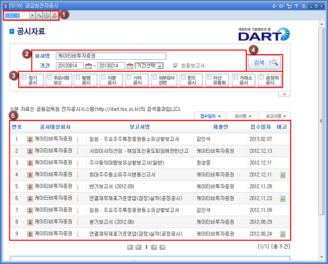This screenshot has height=264, width=328.
Task: Go to the next results page arrow
Action: point(154,247)
